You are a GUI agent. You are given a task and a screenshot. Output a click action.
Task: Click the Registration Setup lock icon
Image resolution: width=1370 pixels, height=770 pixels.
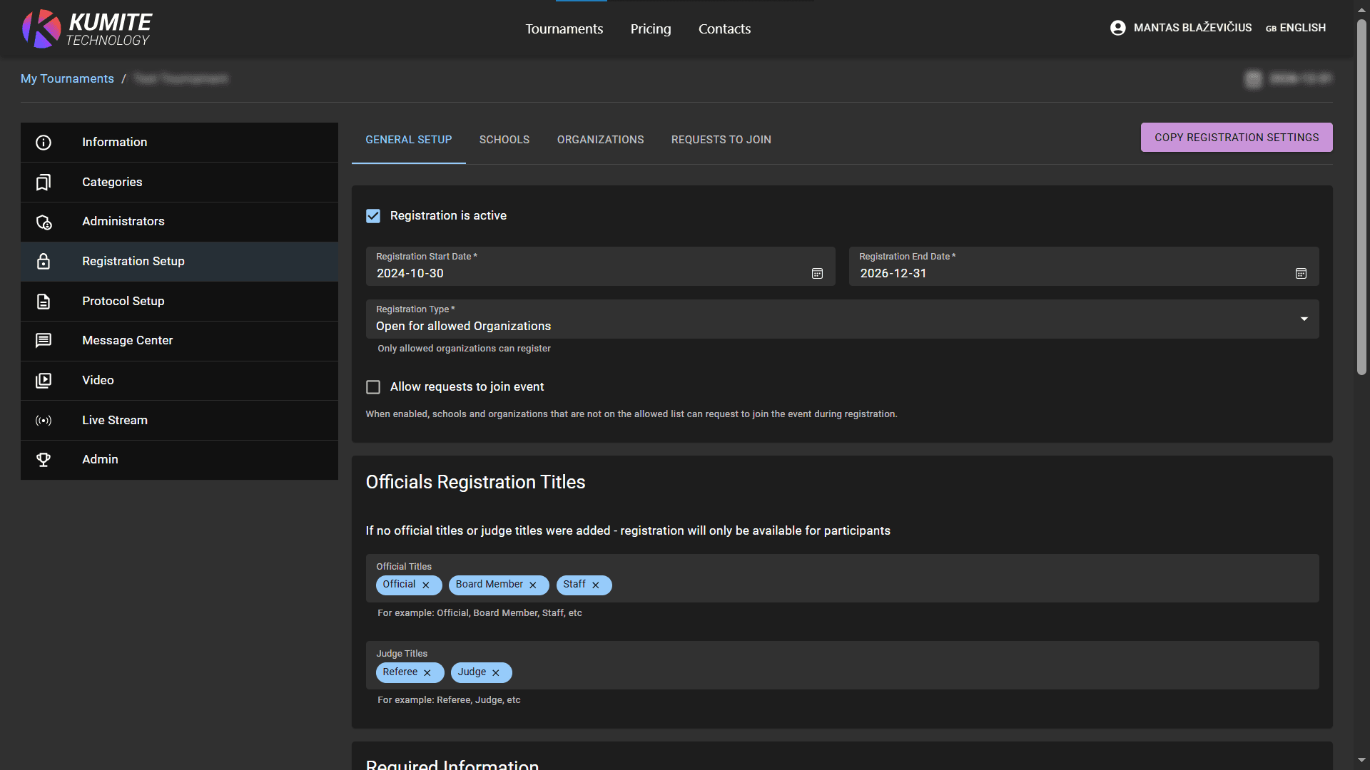click(x=44, y=261)
